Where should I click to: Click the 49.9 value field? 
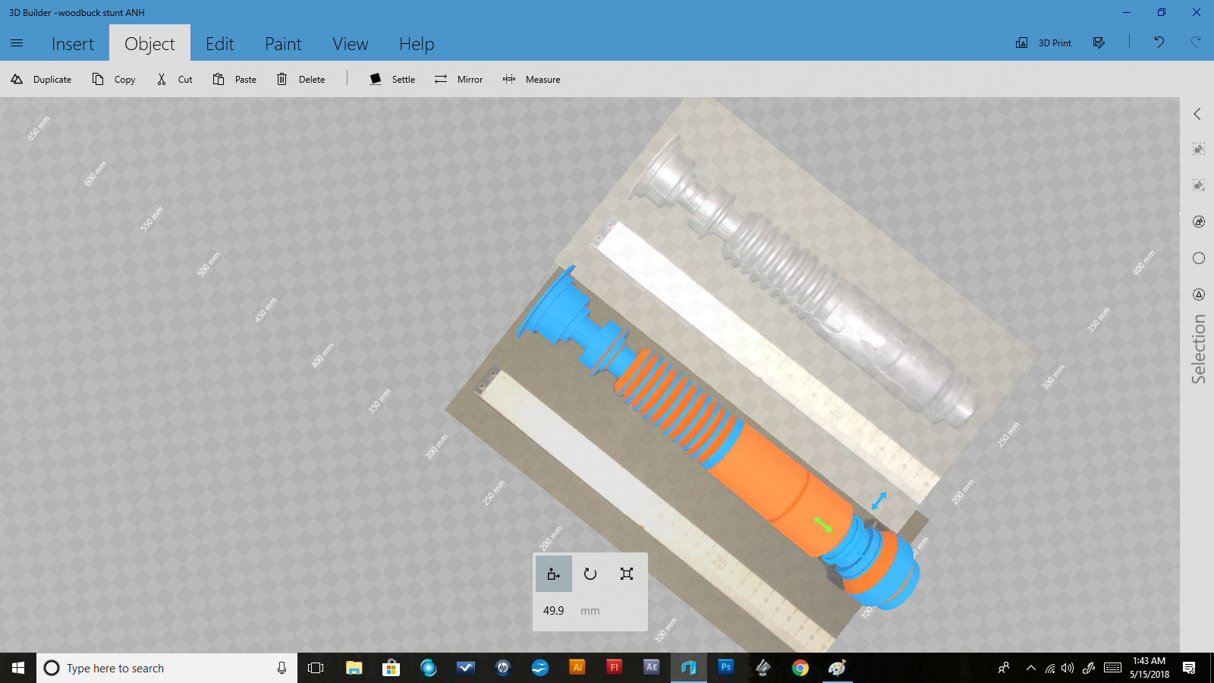(554, 611)
